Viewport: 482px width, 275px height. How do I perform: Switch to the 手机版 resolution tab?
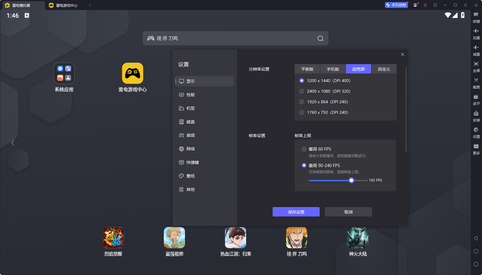(x=333, y=69)
